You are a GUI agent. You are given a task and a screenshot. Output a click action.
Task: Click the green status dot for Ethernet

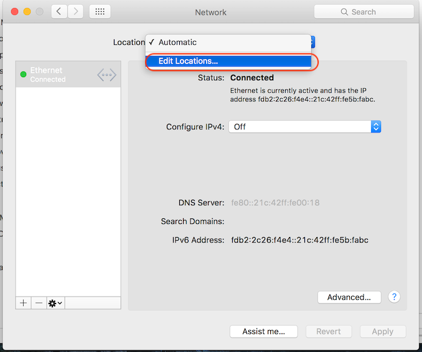24,74
